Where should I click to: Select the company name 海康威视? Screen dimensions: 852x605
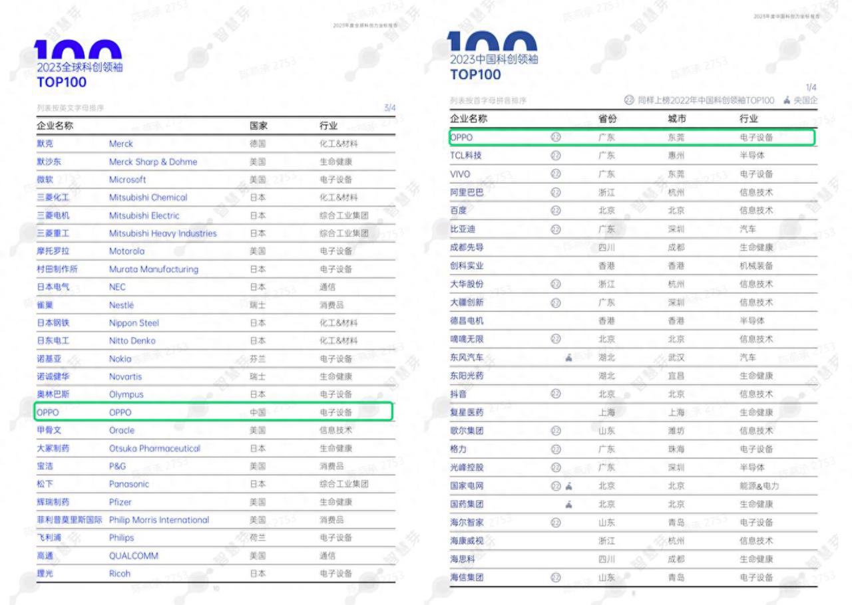click(x=467, y=541)
